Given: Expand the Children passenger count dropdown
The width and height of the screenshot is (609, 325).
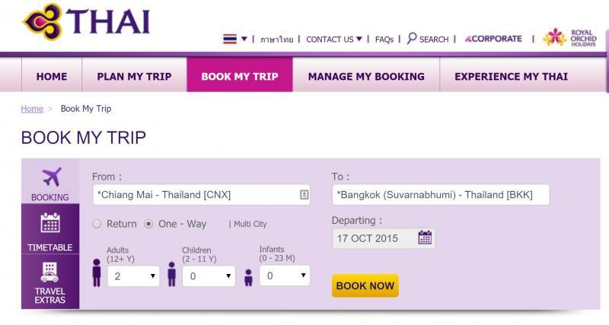Looking at the screenshot, I should click(x=209, y=276).
